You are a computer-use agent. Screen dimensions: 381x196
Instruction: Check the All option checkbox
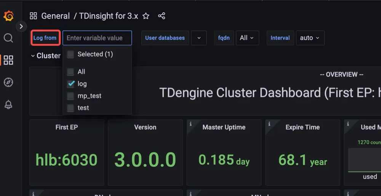[x=70, y=72]
